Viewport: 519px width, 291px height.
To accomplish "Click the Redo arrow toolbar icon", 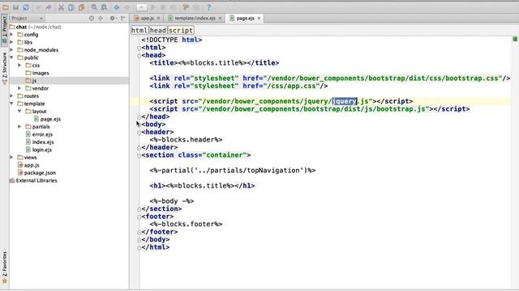I will coord(49,7).
